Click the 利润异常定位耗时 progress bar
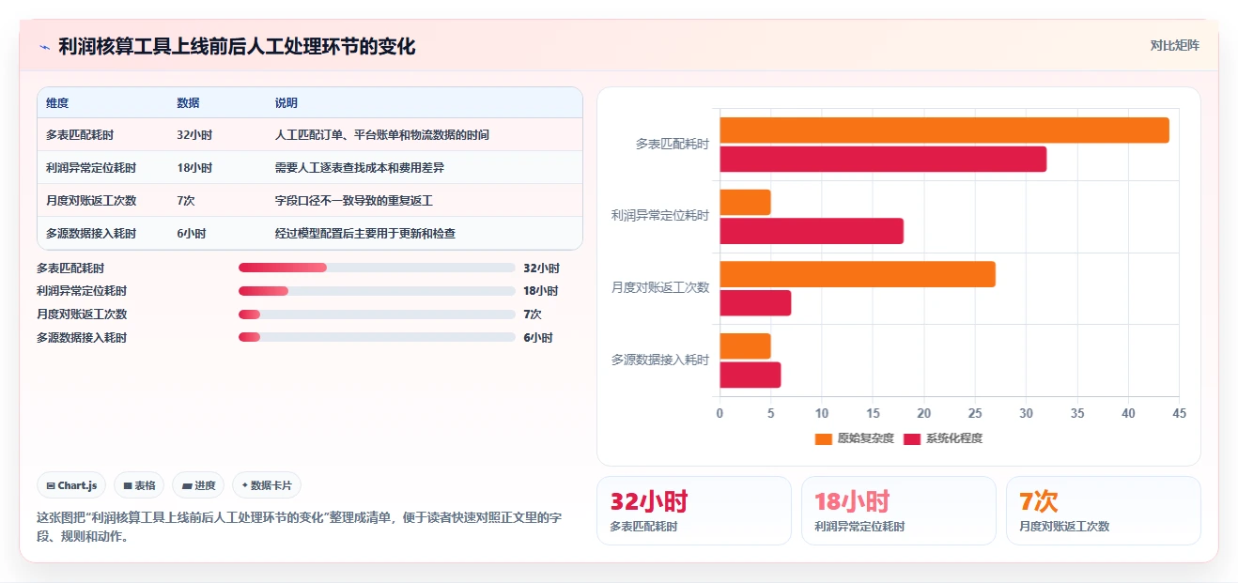1238x583 pixels. [377, 291]
